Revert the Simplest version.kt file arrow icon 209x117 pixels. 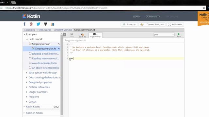[59, 49]
